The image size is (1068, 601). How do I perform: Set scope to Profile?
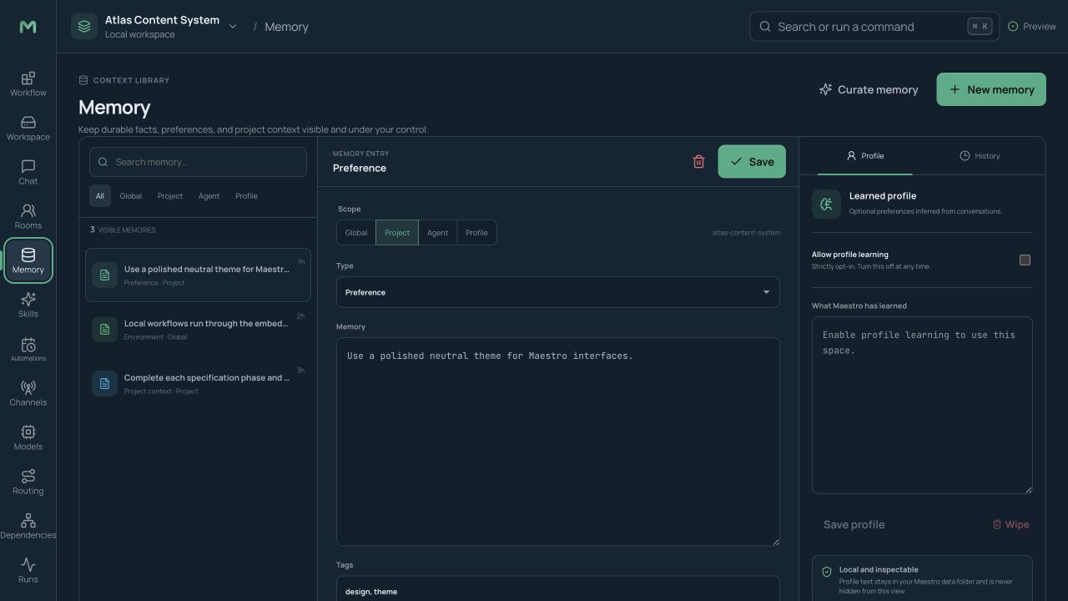coord(476,233)
